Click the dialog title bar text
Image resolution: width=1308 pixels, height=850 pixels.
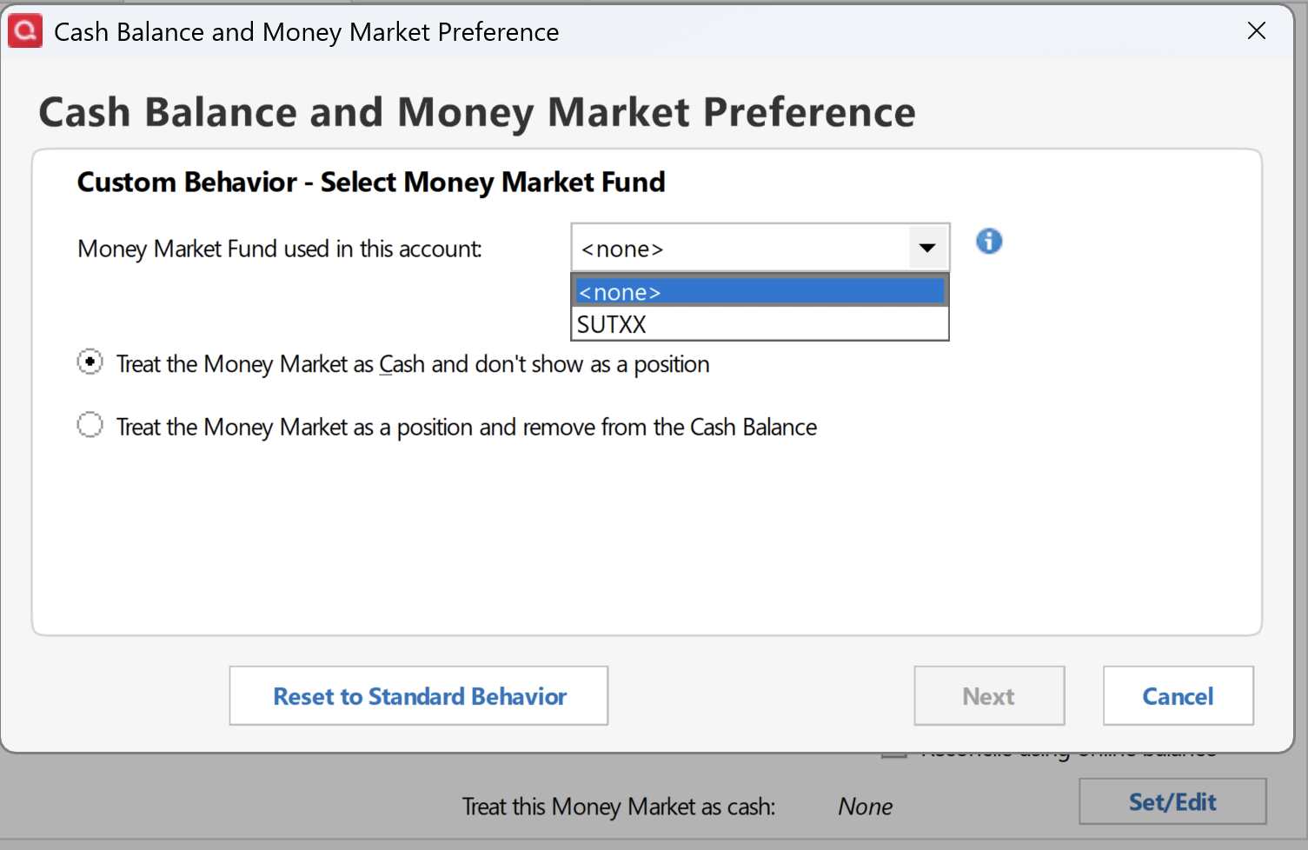(306, 32)
